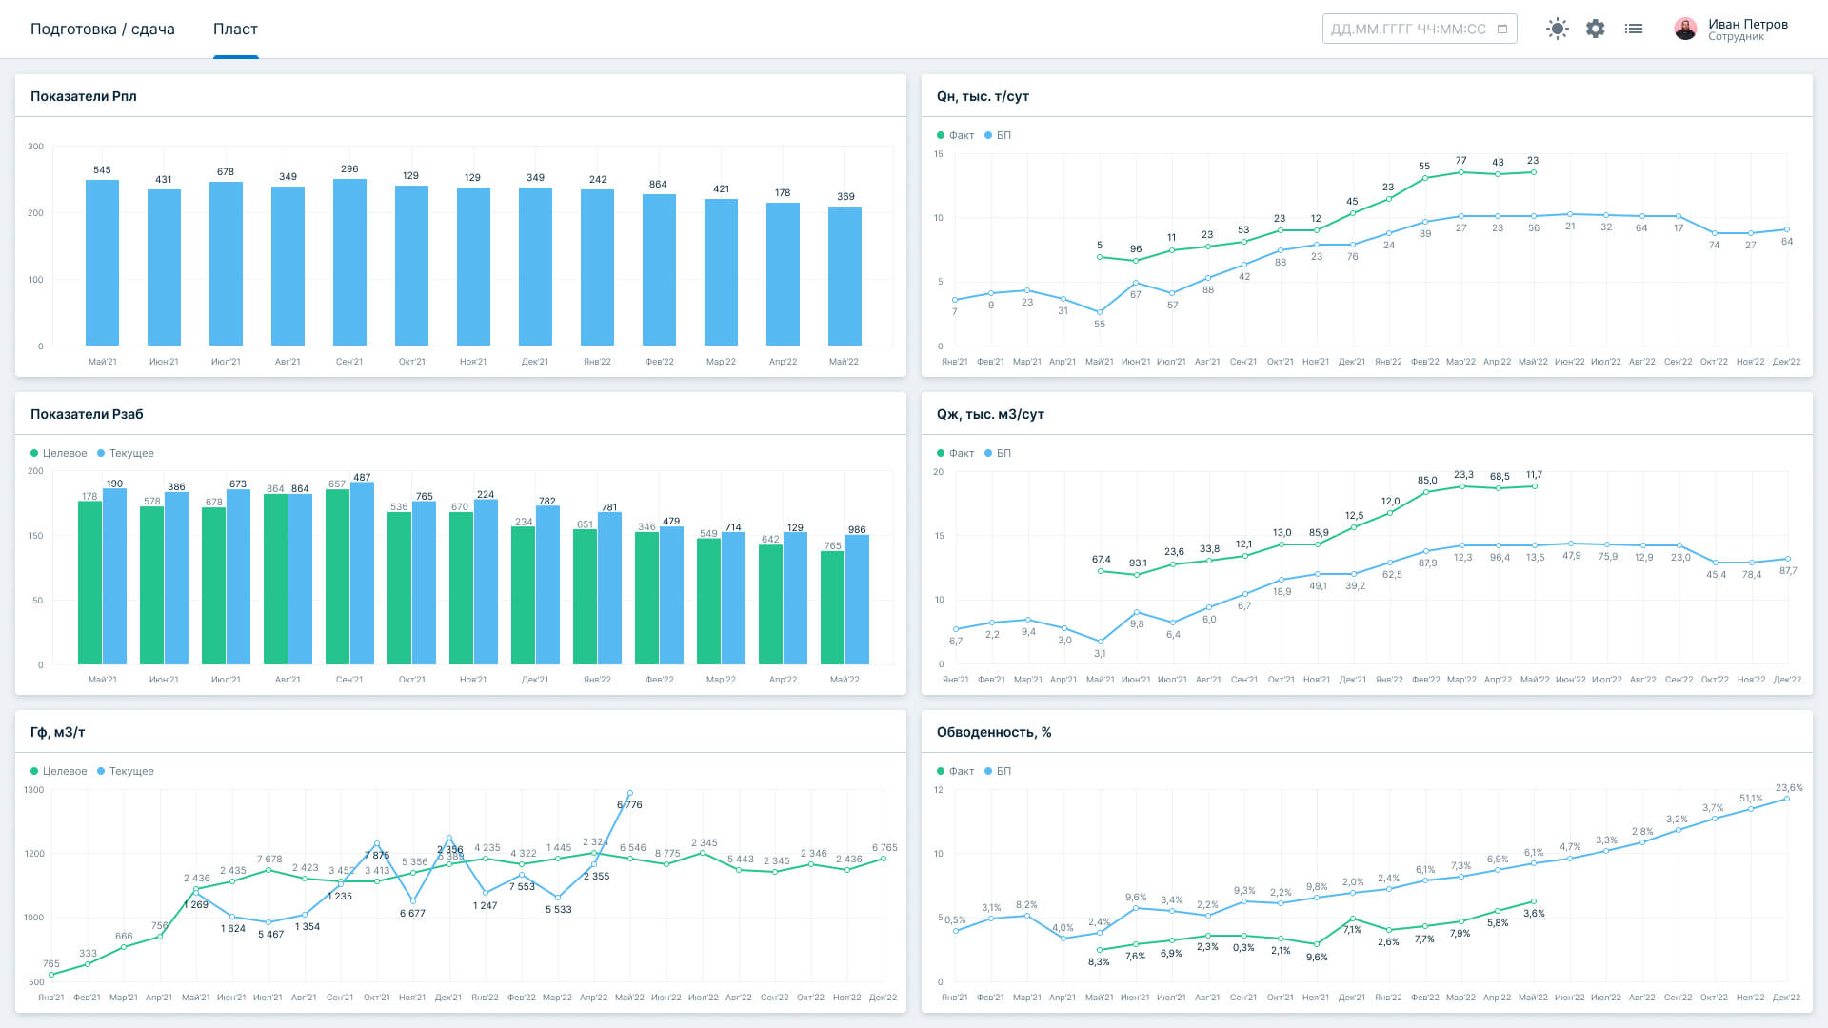Open the Подготовка / сдача tab
Screen dimensions: 1828x1028
point(103,29)
